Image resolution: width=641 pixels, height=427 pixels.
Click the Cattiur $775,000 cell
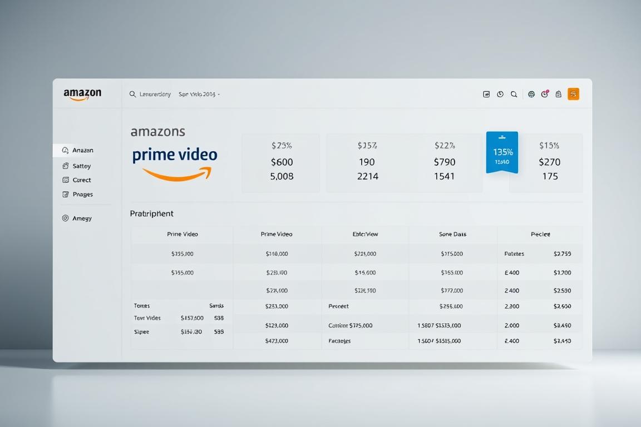(351, 326)
